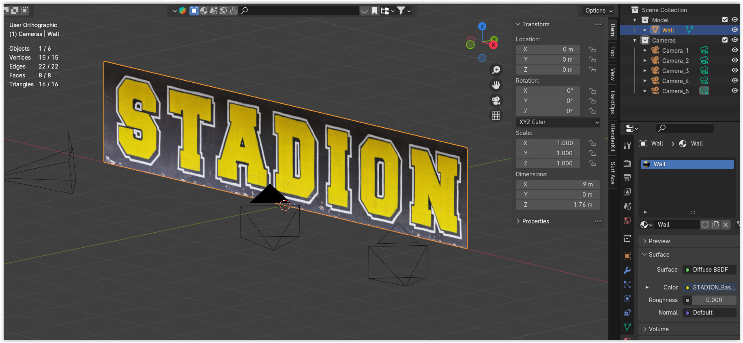Hide Camera_5 in viewport
This screenshot has width=743, height=343.
[734, 91]
